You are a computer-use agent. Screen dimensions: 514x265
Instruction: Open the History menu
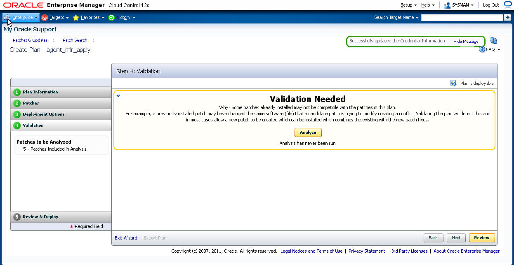122,17
